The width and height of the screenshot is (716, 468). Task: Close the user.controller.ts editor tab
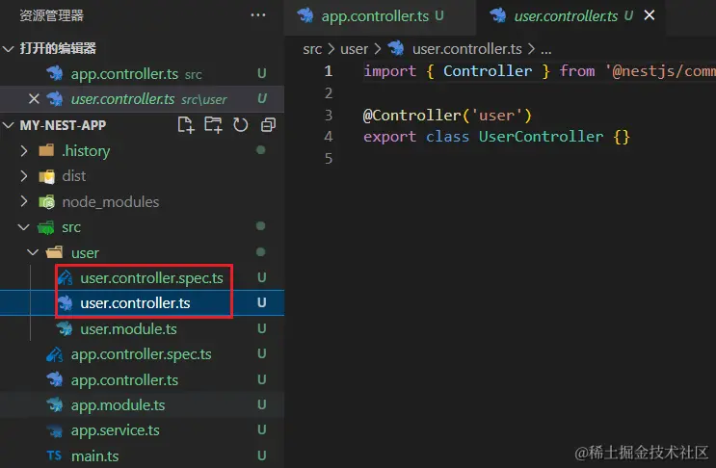pyautogui.click(x=650, y=15)
